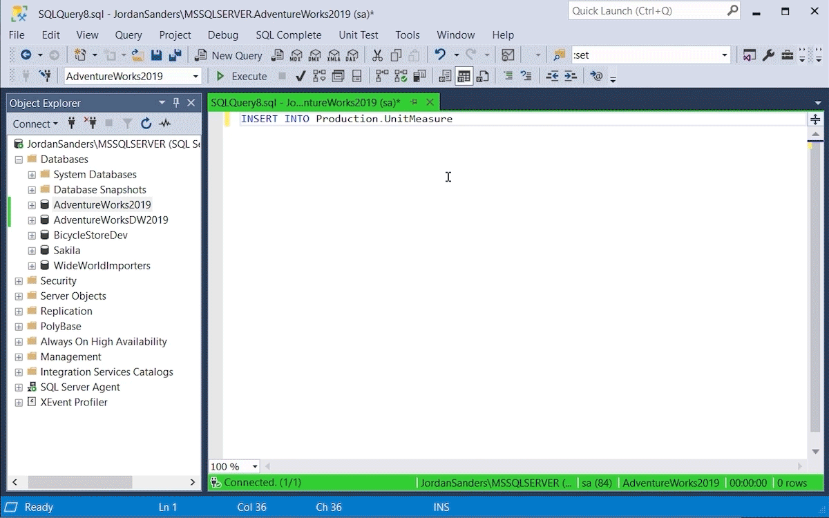The height and width of the screenshot is (518, 829).
Task: Click the New Query button
Action: 229,55
